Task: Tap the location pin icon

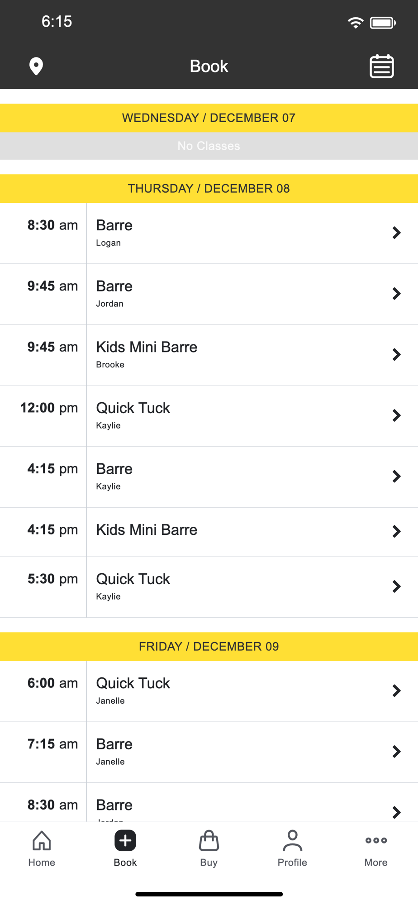Action: (x=36, y=66)
